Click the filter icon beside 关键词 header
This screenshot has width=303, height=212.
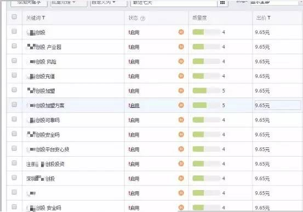[x=43, y=18]
